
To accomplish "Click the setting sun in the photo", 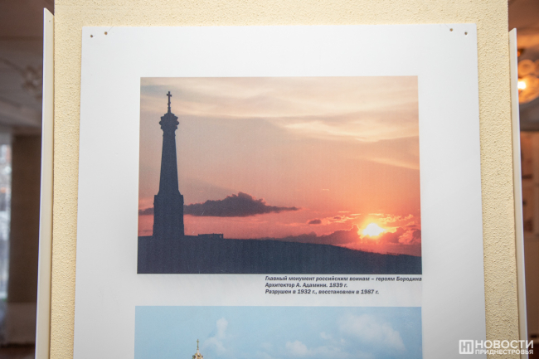I will point(371,230).
